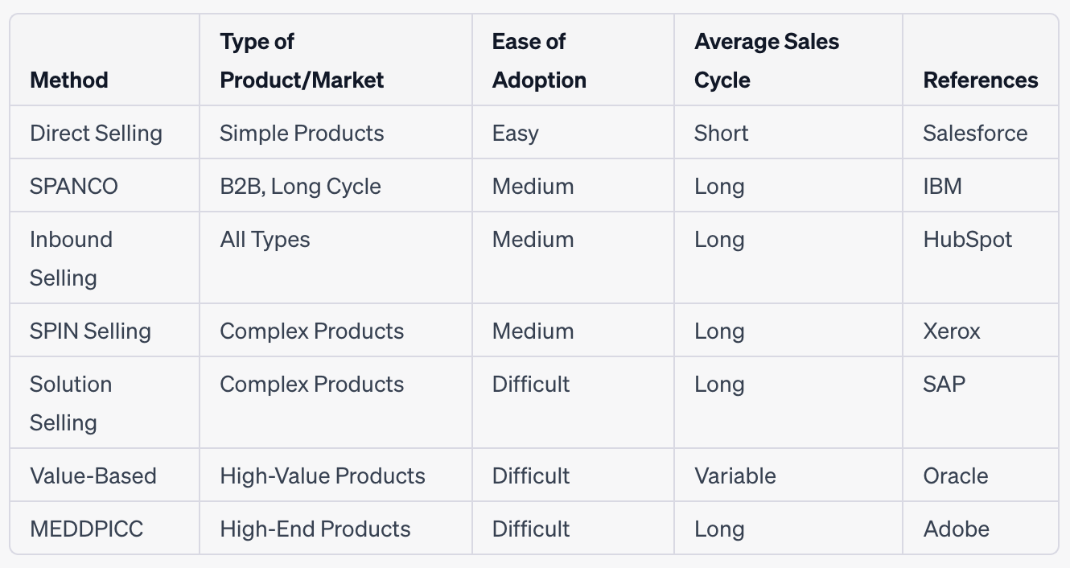The width and height of the screenshot is (1070, 568).
Task: Click the Inbound Selling cell
Action: tap(71, 258)
